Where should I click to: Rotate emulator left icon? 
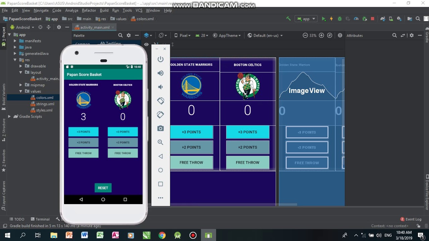pyautogui.click(x=161, y=101)
